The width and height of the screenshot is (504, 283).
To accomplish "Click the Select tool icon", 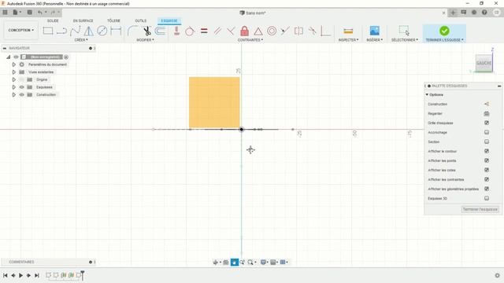I will click(404, 31).
